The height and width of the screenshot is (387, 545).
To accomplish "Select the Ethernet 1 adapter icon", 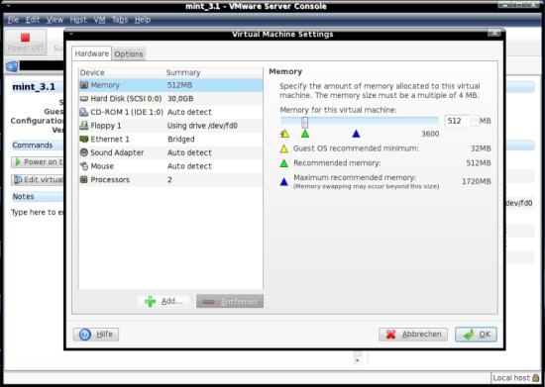I will (84, 139).
